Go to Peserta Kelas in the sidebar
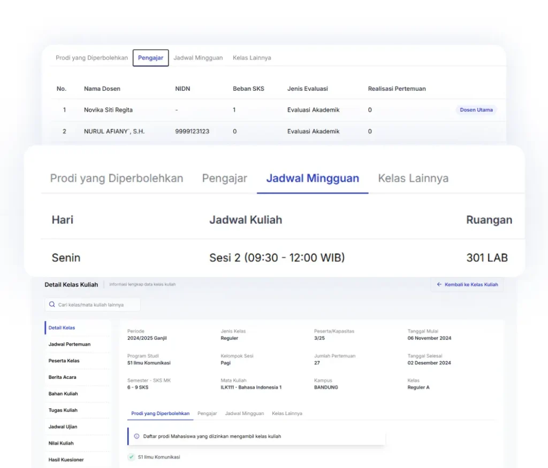 coord(64,361)
